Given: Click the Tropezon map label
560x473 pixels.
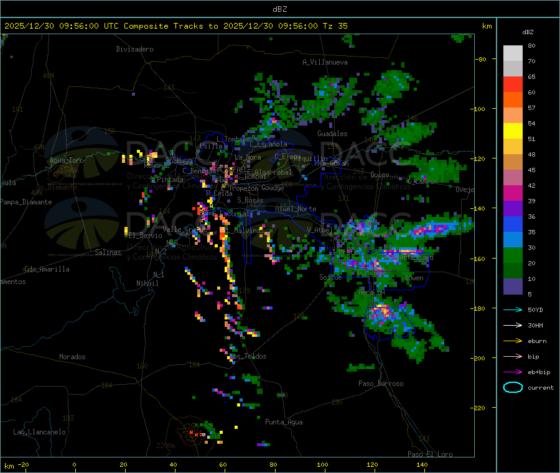Looking at the screenshot, I should [243, 188].
